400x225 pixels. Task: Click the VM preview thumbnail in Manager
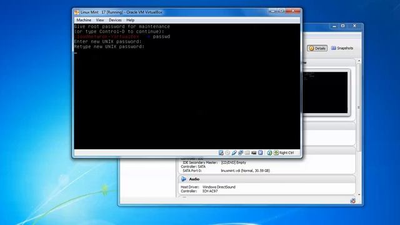325,92
